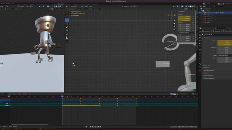Activate the Rotate tool in viewport toolbar
Screen dimensions: 232x130
point(67,23)
